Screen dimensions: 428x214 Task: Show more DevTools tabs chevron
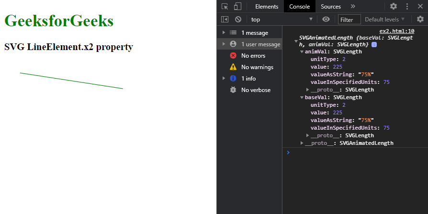coord(353,6)
